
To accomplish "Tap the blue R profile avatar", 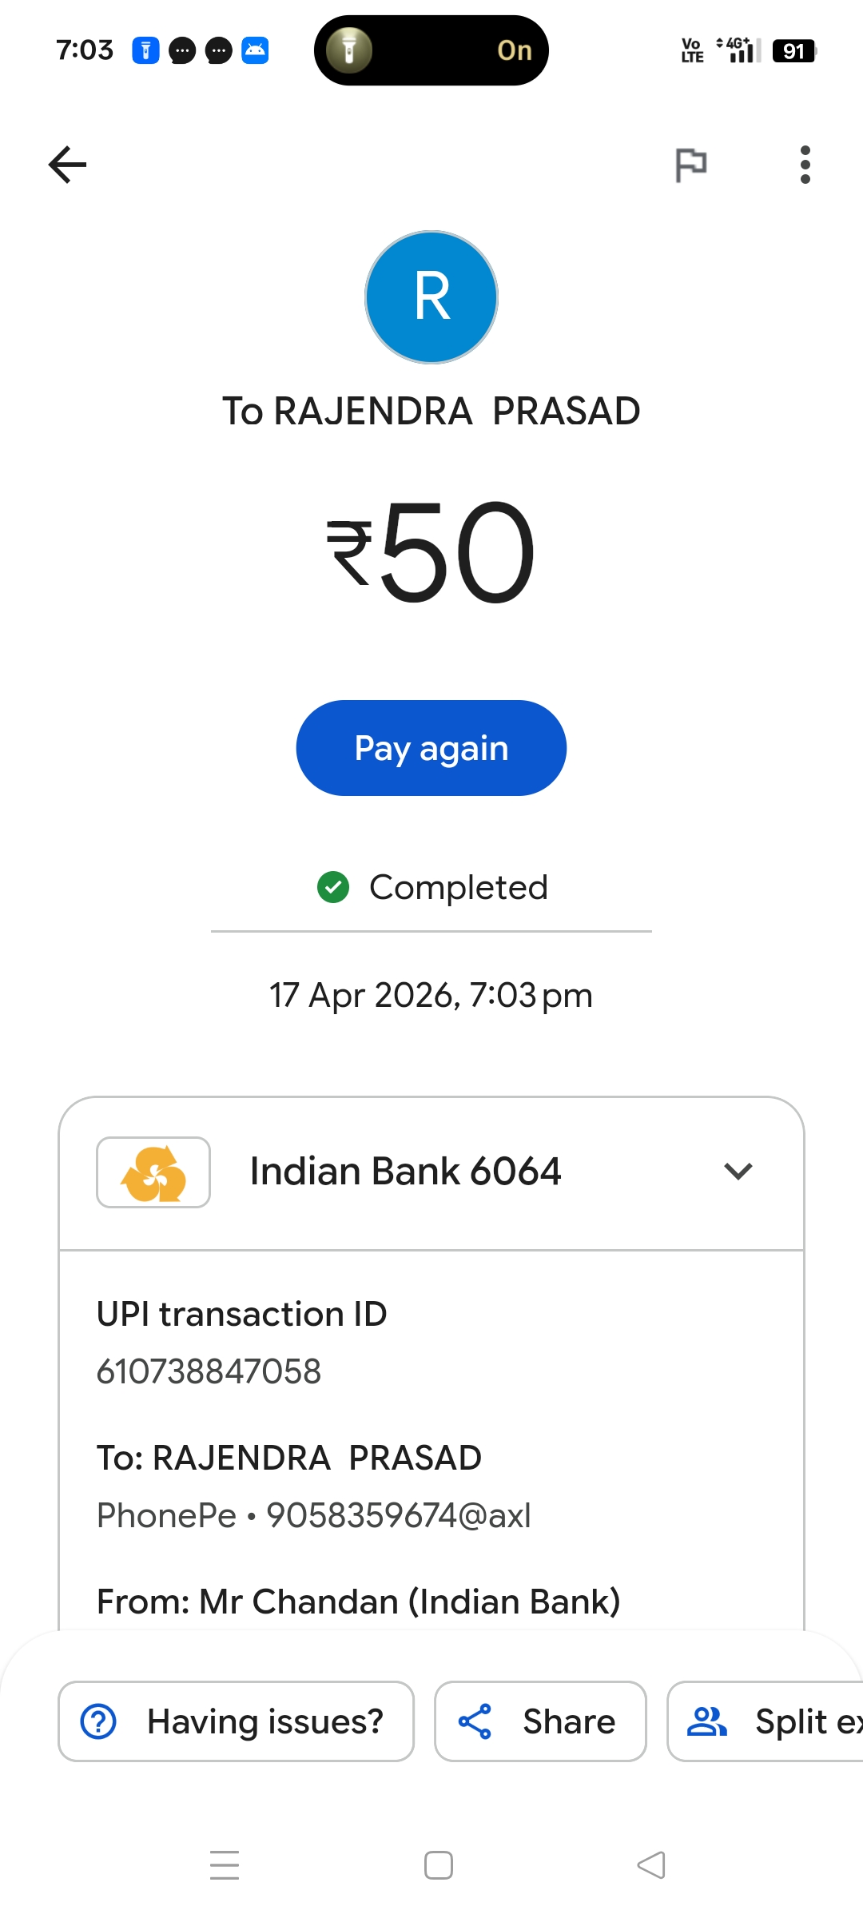I will click(x=431, y=297).
